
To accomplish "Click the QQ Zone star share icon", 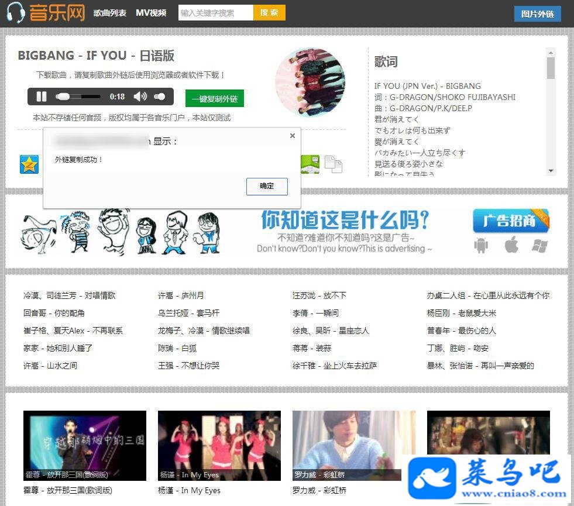I will (x=29, y=164).
